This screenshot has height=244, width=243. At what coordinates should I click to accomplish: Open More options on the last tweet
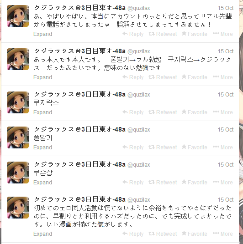223,234
